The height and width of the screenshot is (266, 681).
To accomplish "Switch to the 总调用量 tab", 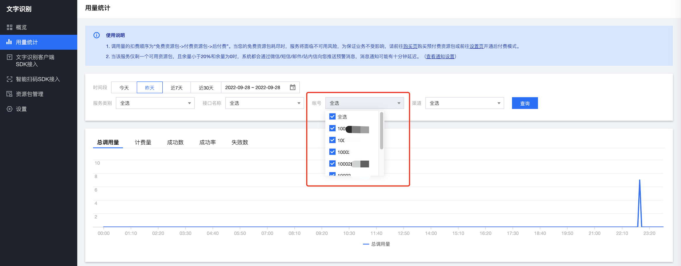I will [x=108, y=142].
